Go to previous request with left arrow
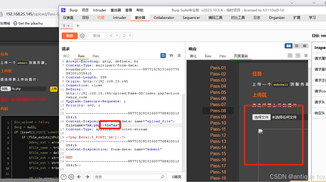This screenshot has width=326, height=182. point(111,36)
